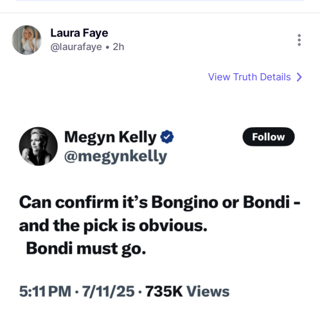Screen dimensions: 320x321
Task: Click the chevron arrow next to View Truth Details
Action: [x=299, y=77]
